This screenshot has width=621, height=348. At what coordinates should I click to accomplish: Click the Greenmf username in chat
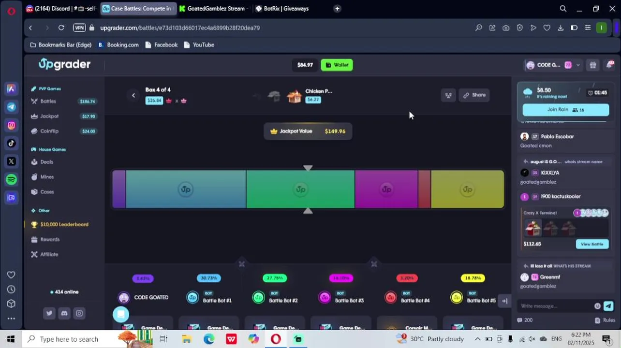click(550, 277)
